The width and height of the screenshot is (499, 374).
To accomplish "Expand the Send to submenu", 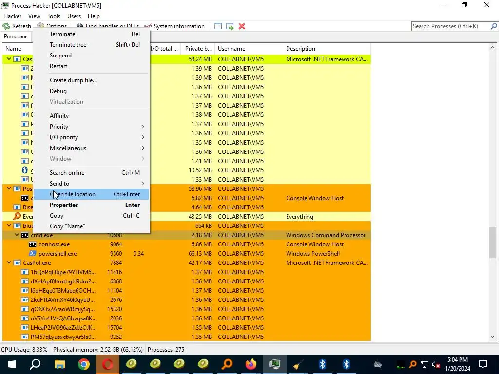I will click(x=91, y=184).
